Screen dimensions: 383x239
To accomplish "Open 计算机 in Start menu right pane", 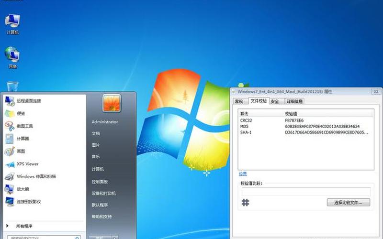I will [98, 169].
